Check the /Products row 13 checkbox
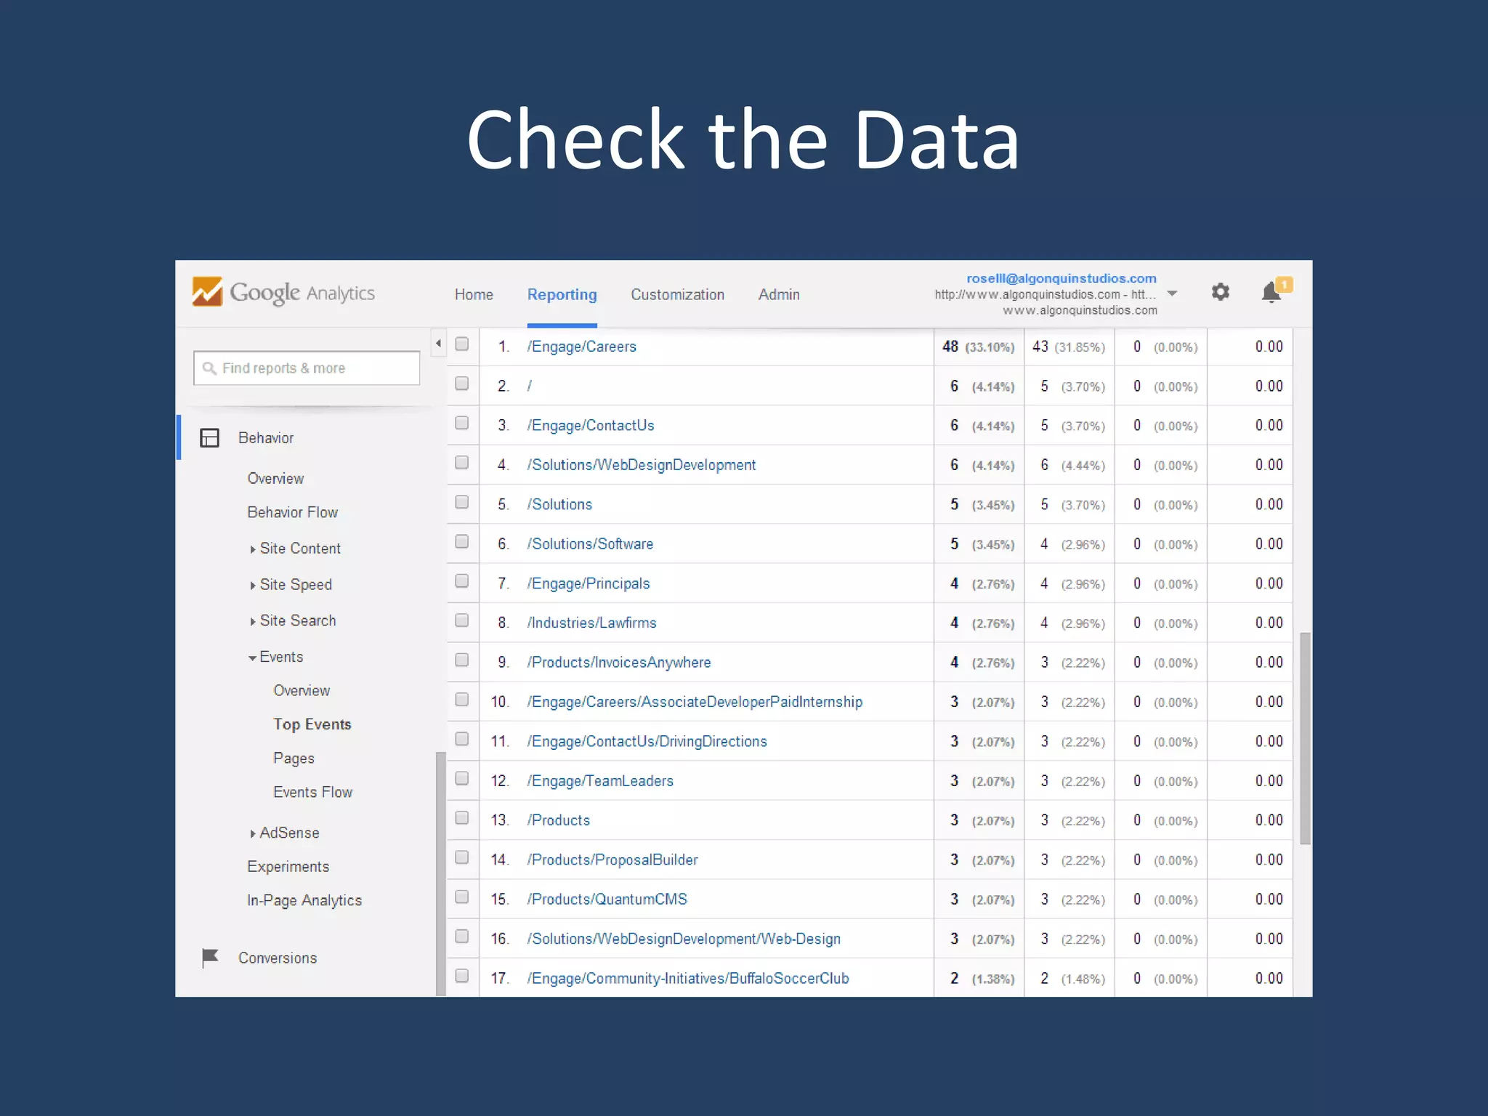1488x1116 pixels. point(462,818)
